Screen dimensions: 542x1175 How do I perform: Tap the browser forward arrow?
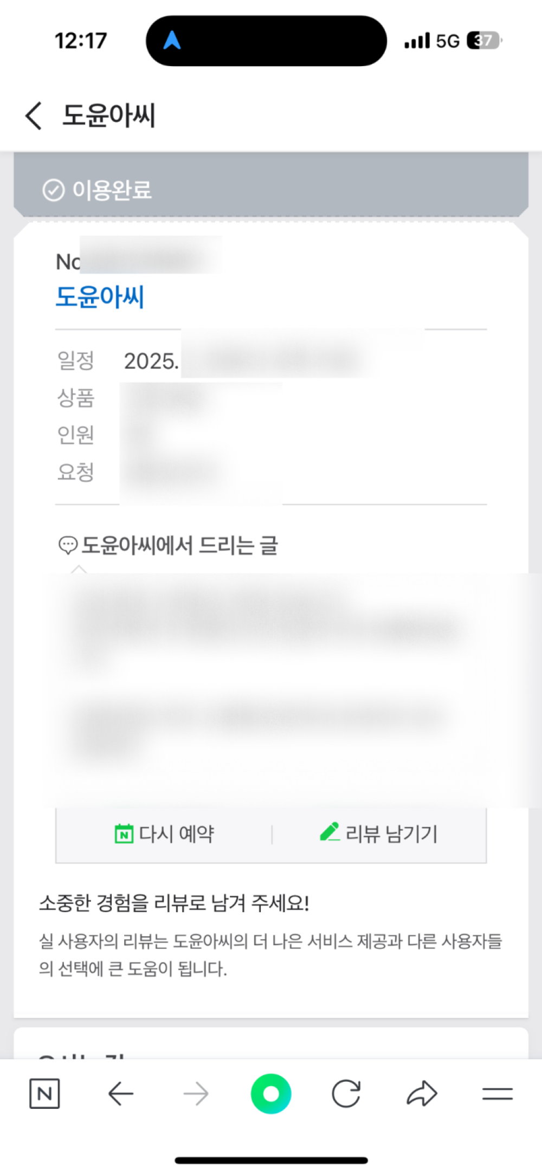(x=196, y=1094)
